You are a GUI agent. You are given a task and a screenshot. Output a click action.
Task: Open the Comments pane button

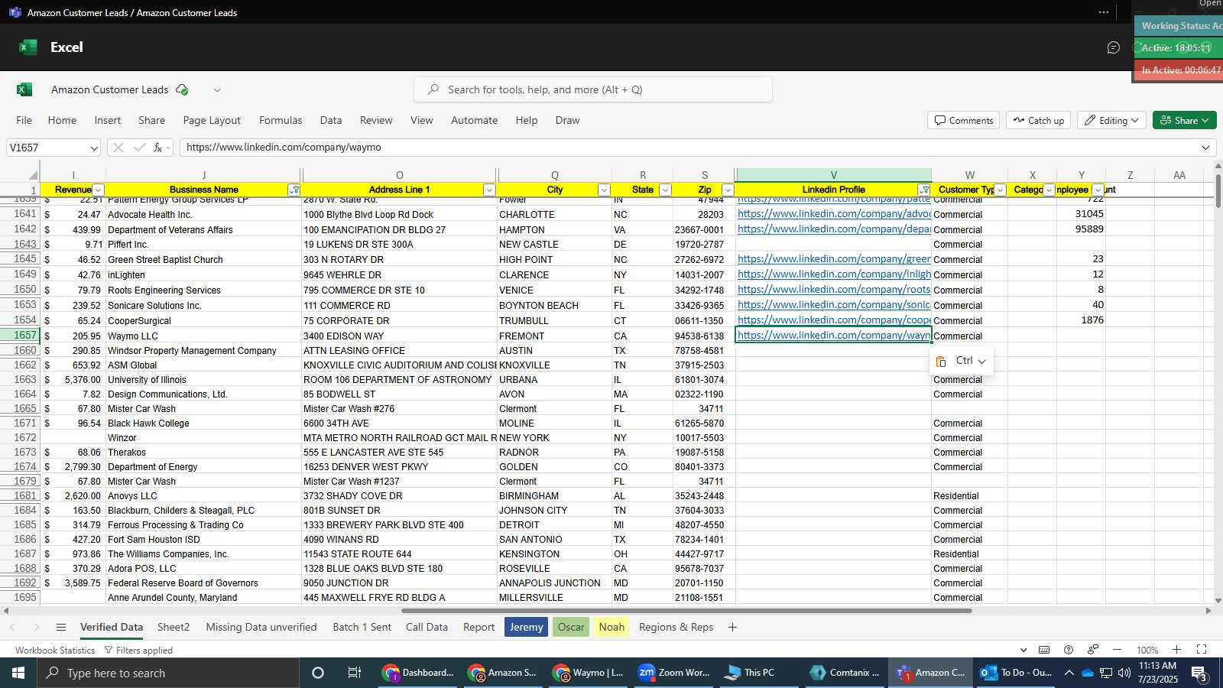(x=964, y=120)
